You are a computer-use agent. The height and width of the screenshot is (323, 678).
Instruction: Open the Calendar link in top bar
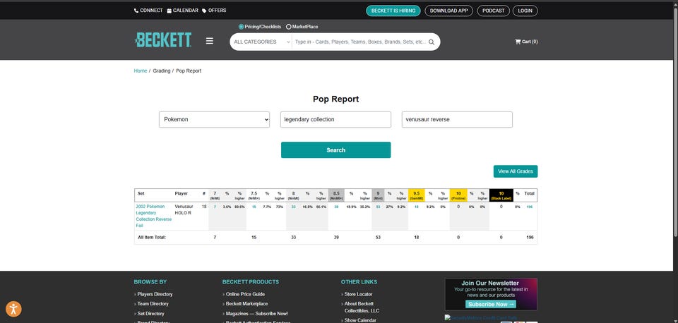click(x=182, y=11)
